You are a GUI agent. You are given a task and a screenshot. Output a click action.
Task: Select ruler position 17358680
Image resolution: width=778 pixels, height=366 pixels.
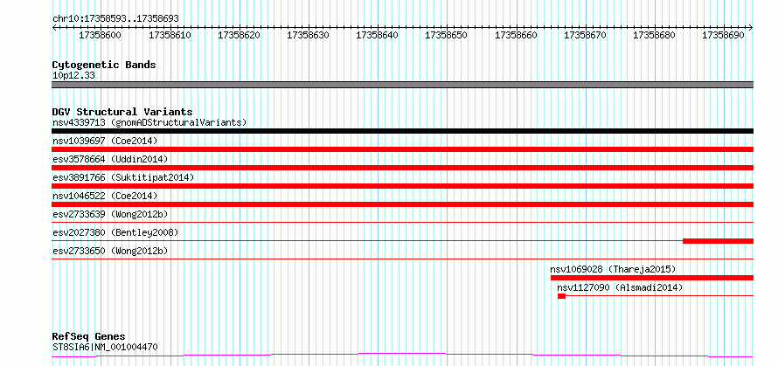click(x=656, y=36)
